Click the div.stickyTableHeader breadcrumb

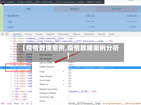click(x=122, y=104)
